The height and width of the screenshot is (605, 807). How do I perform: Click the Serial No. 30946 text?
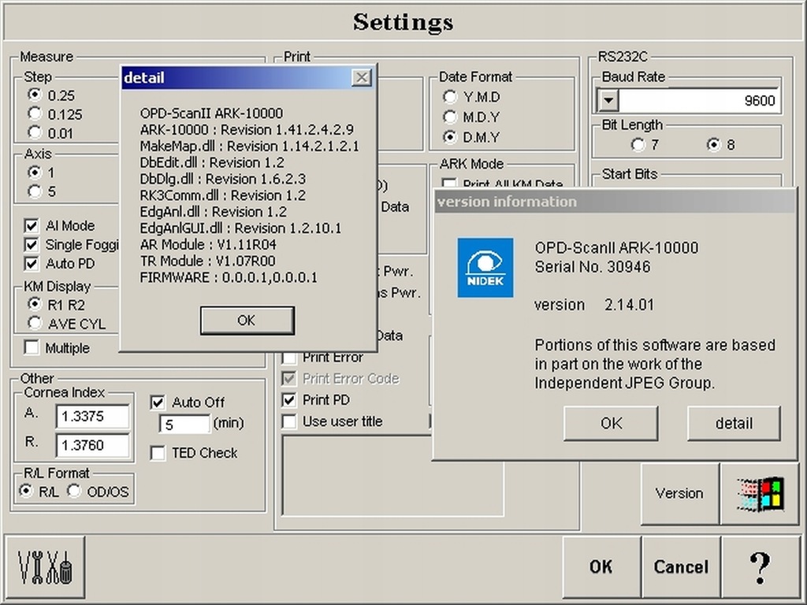(593, 267)
